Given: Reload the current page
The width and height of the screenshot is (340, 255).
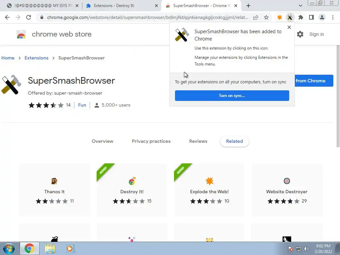Looking at the screenshot, I should [x=29, y=17].
